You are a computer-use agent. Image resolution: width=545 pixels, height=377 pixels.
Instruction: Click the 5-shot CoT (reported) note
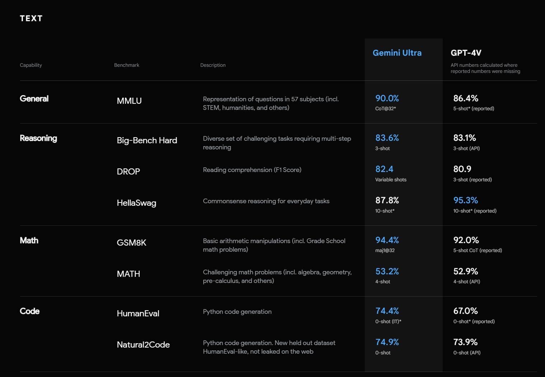(x=478, y=250)
